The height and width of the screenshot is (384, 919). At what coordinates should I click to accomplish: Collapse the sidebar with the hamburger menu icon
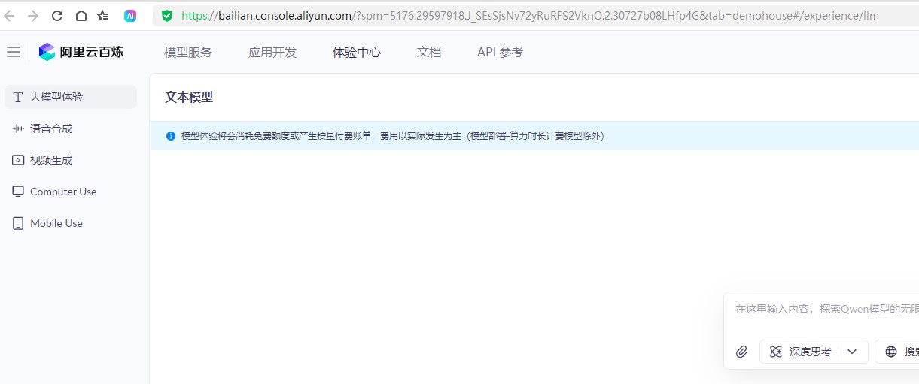14,52
